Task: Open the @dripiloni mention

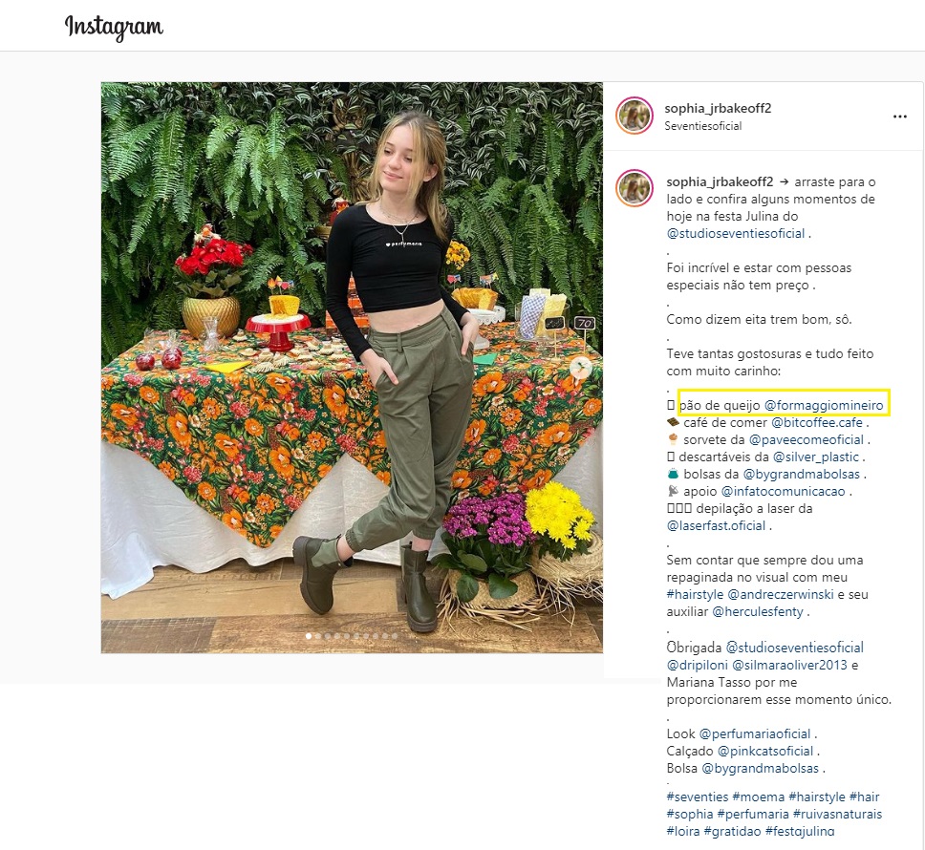Action: (x=698, y=666)
